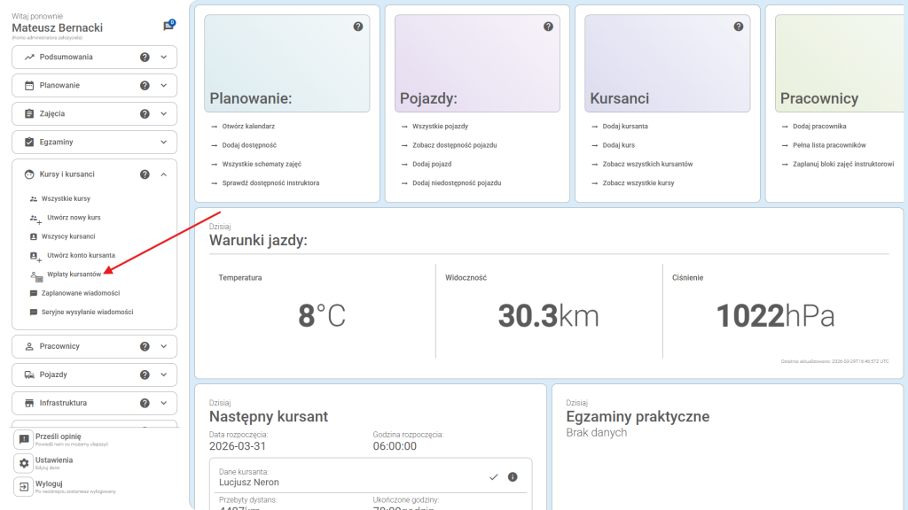Open the messages icon with notification badge
The width and height of the screenshot is (908, 510).
(168, 27)
